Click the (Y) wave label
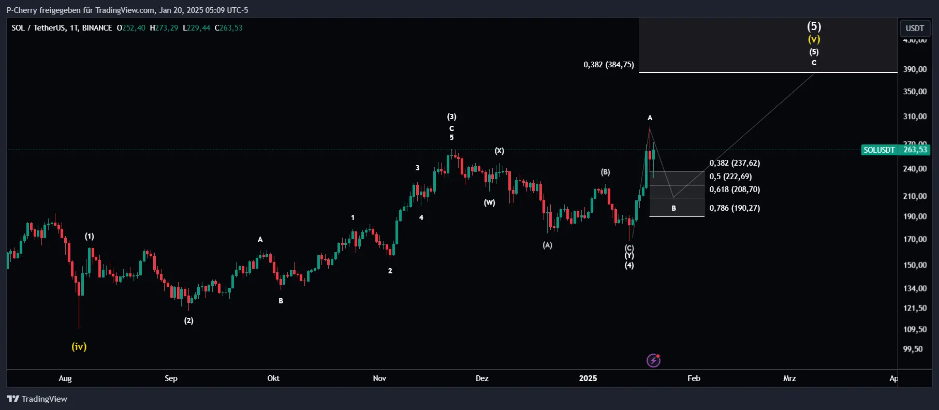Image resolution: width=939 pixels, height=410 pixels. click(x=629, y=256)
